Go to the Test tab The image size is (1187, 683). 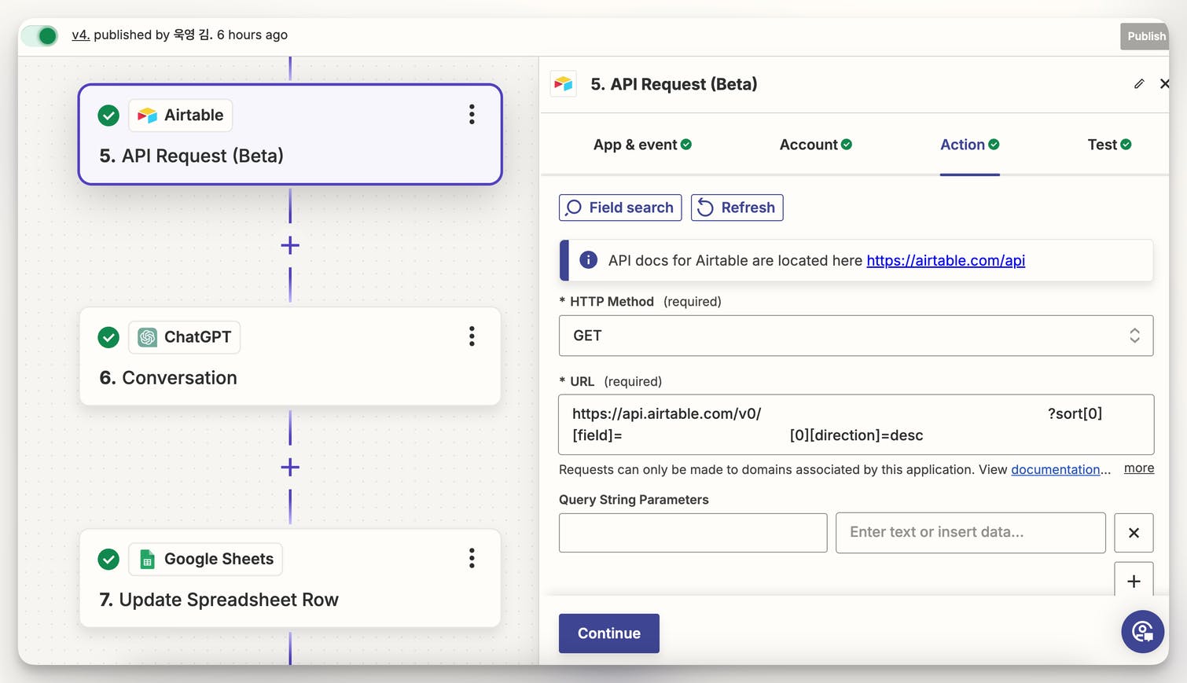click(1108, 145)
